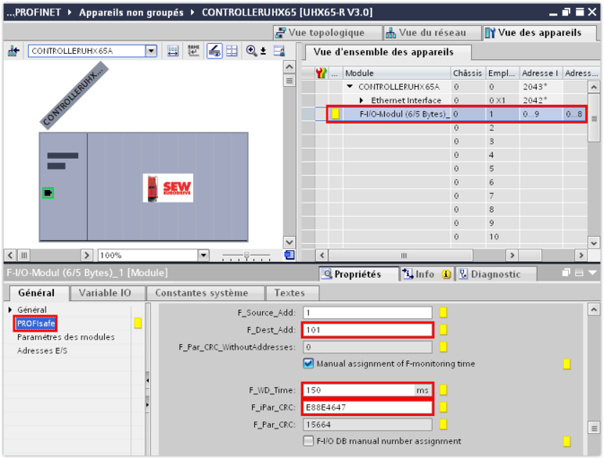Screen dimensions: 604x459
Task: Click the green Ethernet port on device
Action: click(48, 193)
